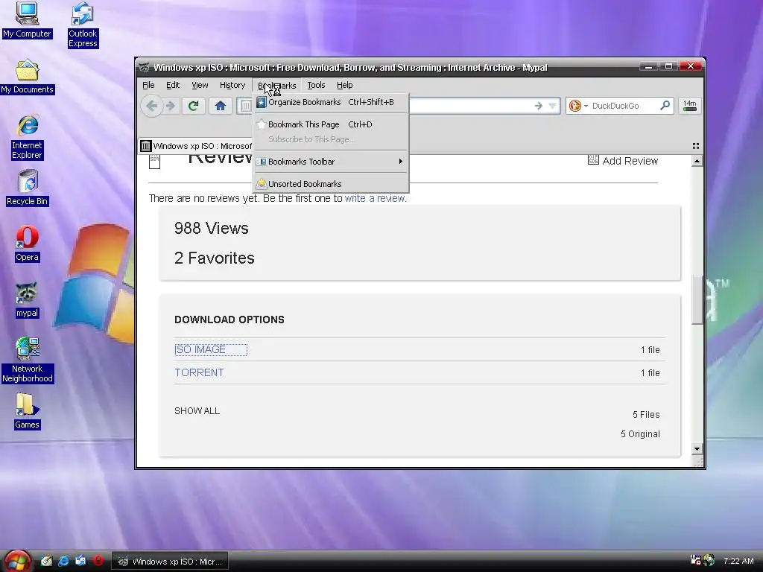The height and width of the screenshot is (572, 763).
Task: Launch Internet Explorer desktop icon
Action: (28, 138)
